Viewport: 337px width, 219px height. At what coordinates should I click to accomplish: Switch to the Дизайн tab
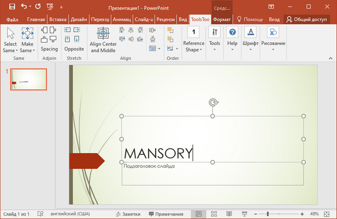(x=80, y=19)
